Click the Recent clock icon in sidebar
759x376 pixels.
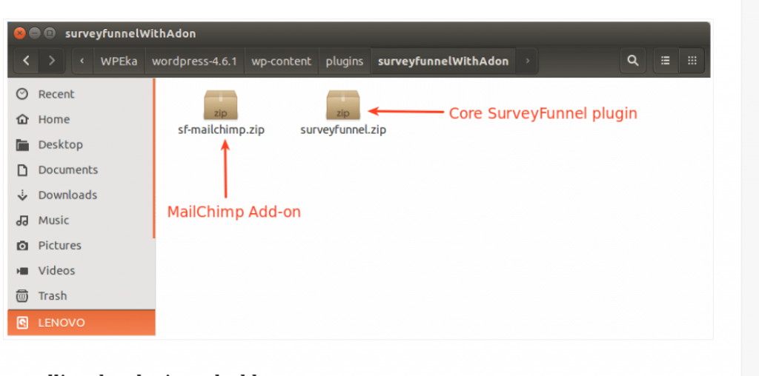(x=22, y=94)
